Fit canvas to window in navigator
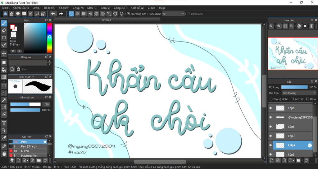 (x=285, y=26)
